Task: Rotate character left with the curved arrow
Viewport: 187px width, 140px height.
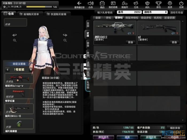Action: click(x=14, y=35)
